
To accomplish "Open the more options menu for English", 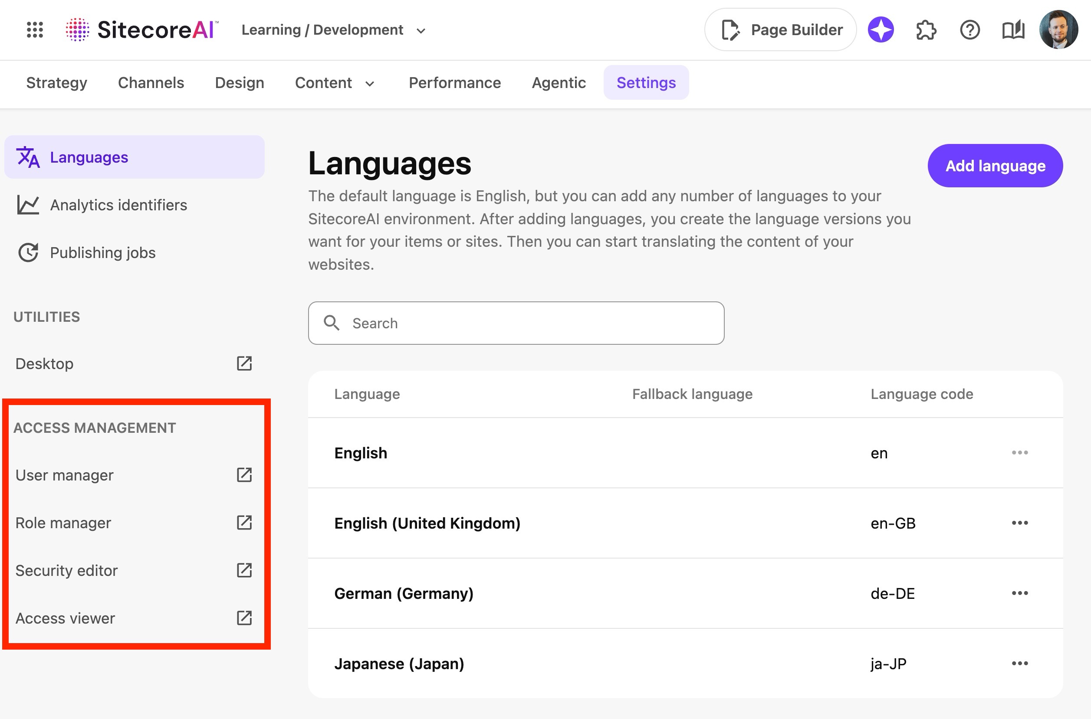I will (x=1019, y=452).
